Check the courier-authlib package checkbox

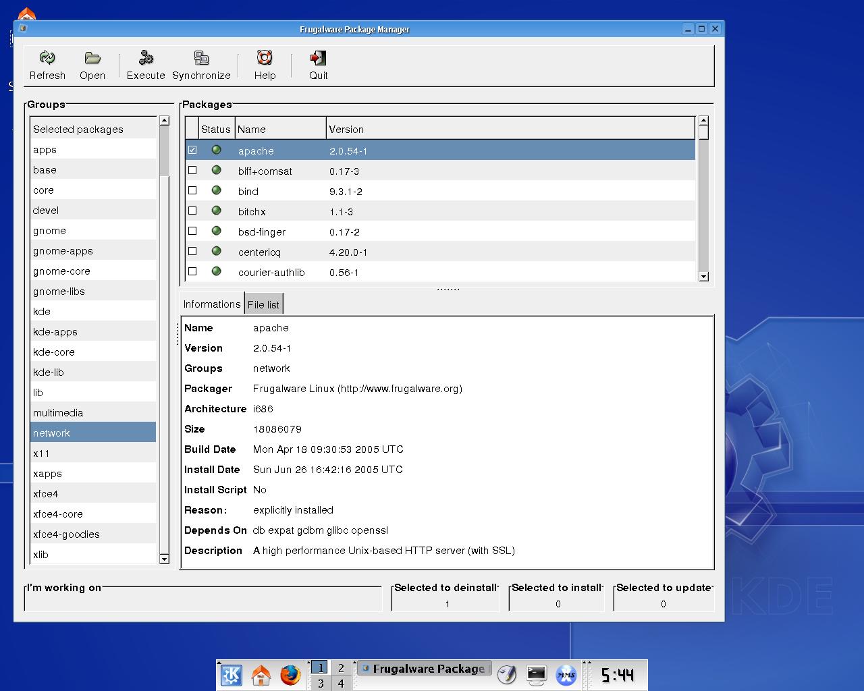click(192, 271)
